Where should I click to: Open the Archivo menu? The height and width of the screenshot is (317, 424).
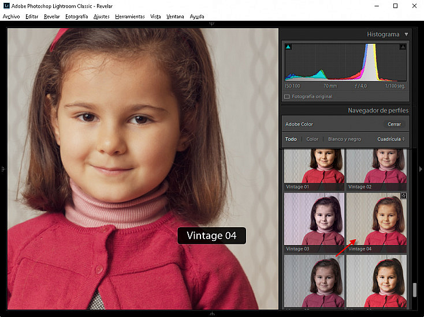[12, 17]
